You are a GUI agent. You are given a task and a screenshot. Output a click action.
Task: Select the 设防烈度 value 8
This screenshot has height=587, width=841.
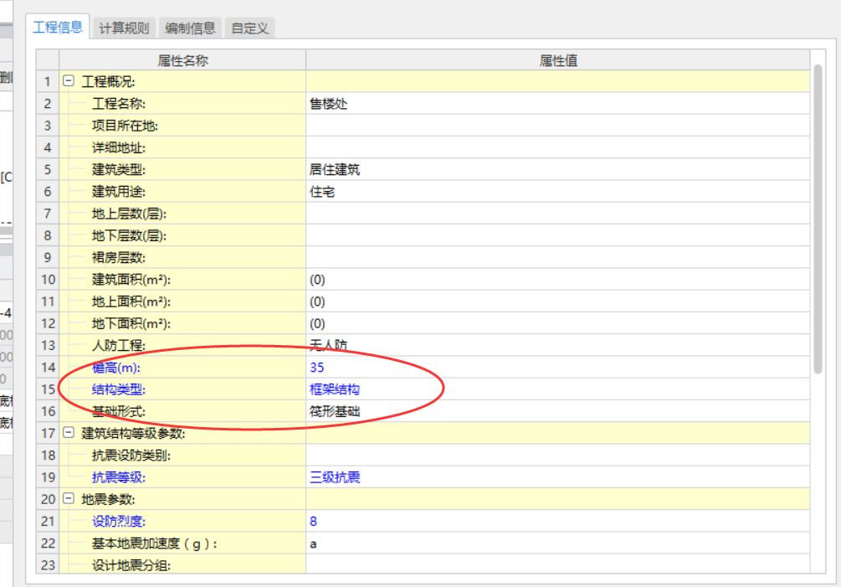[558, 522]
